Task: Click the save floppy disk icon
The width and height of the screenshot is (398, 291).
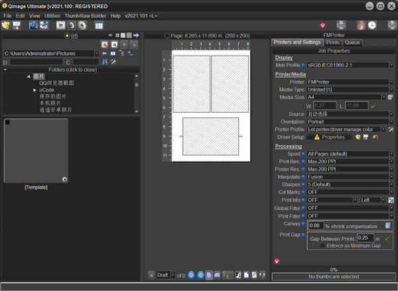Action: pyautogui.click(x=17, y=25)
